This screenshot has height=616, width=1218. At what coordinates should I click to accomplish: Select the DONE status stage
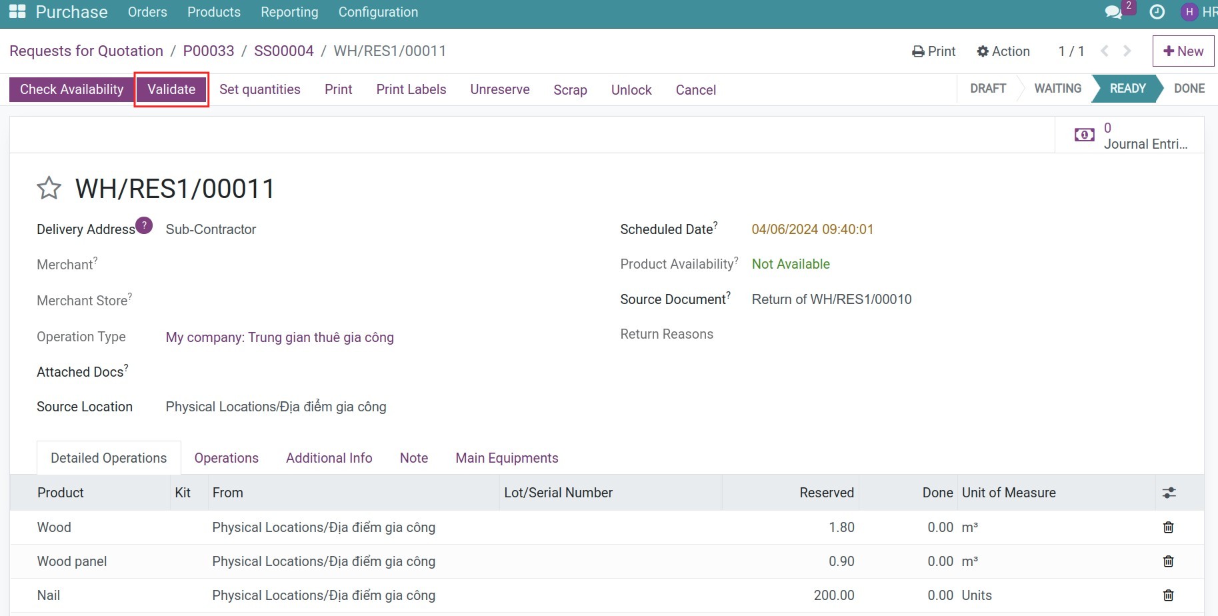[1189, 89]
